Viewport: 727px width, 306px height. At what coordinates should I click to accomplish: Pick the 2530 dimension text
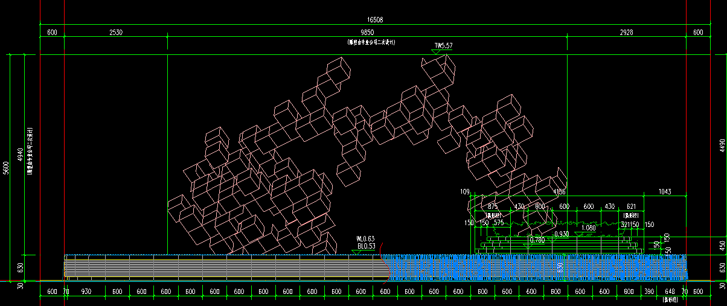pyautogui.click(x=115, y=33)
